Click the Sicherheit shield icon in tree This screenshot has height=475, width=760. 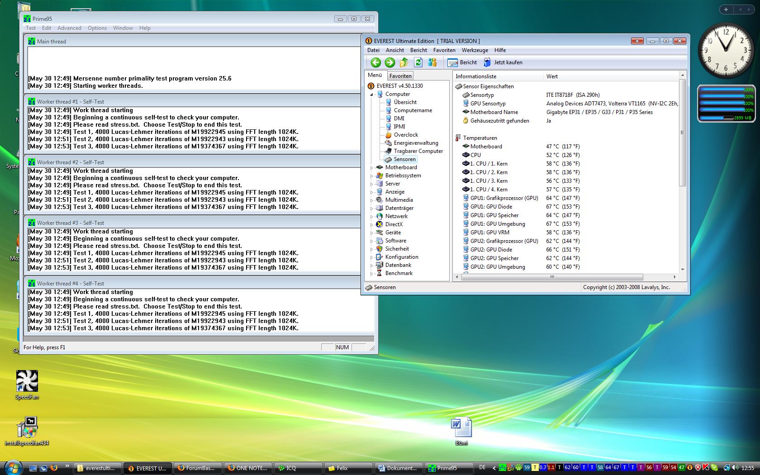point(380,249)
